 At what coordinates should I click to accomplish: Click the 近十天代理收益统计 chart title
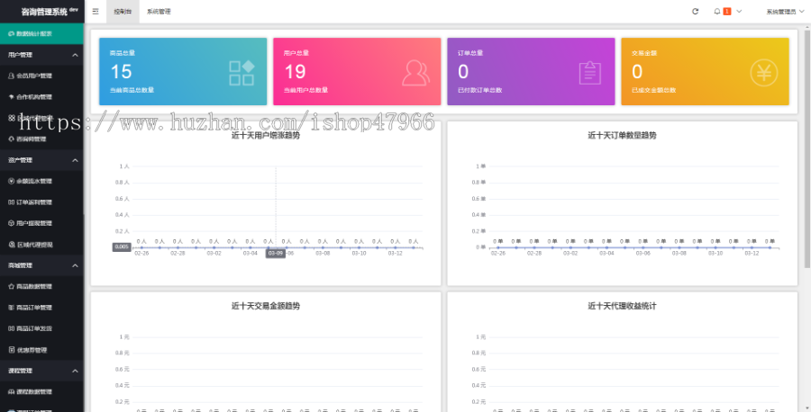tap(622, 306)
